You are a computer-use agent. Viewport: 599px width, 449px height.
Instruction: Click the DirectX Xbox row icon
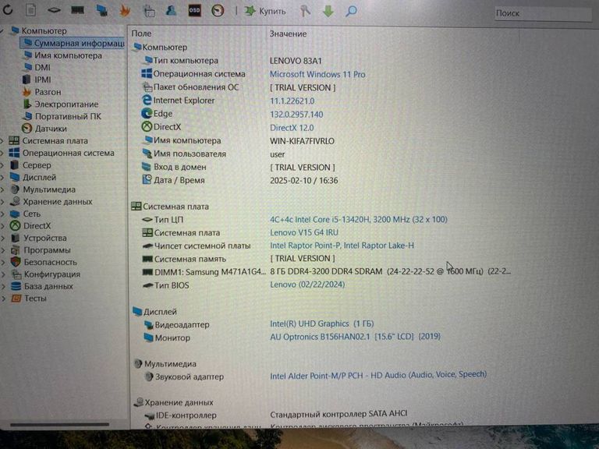[147, 127]
